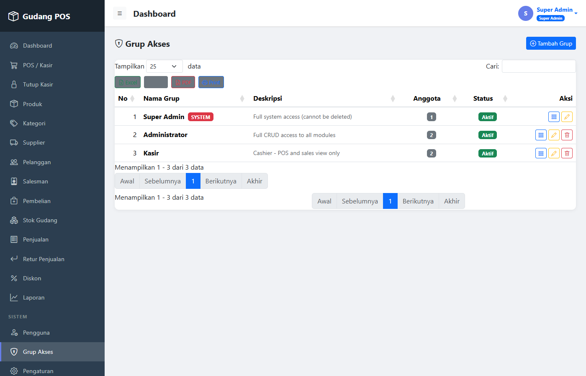Select Retur Penjualan in sidebar
Screen dimensions: 586x376
52,259
